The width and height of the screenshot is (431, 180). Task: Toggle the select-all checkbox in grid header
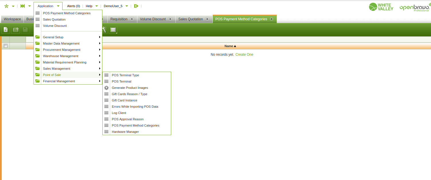(5, 46)
